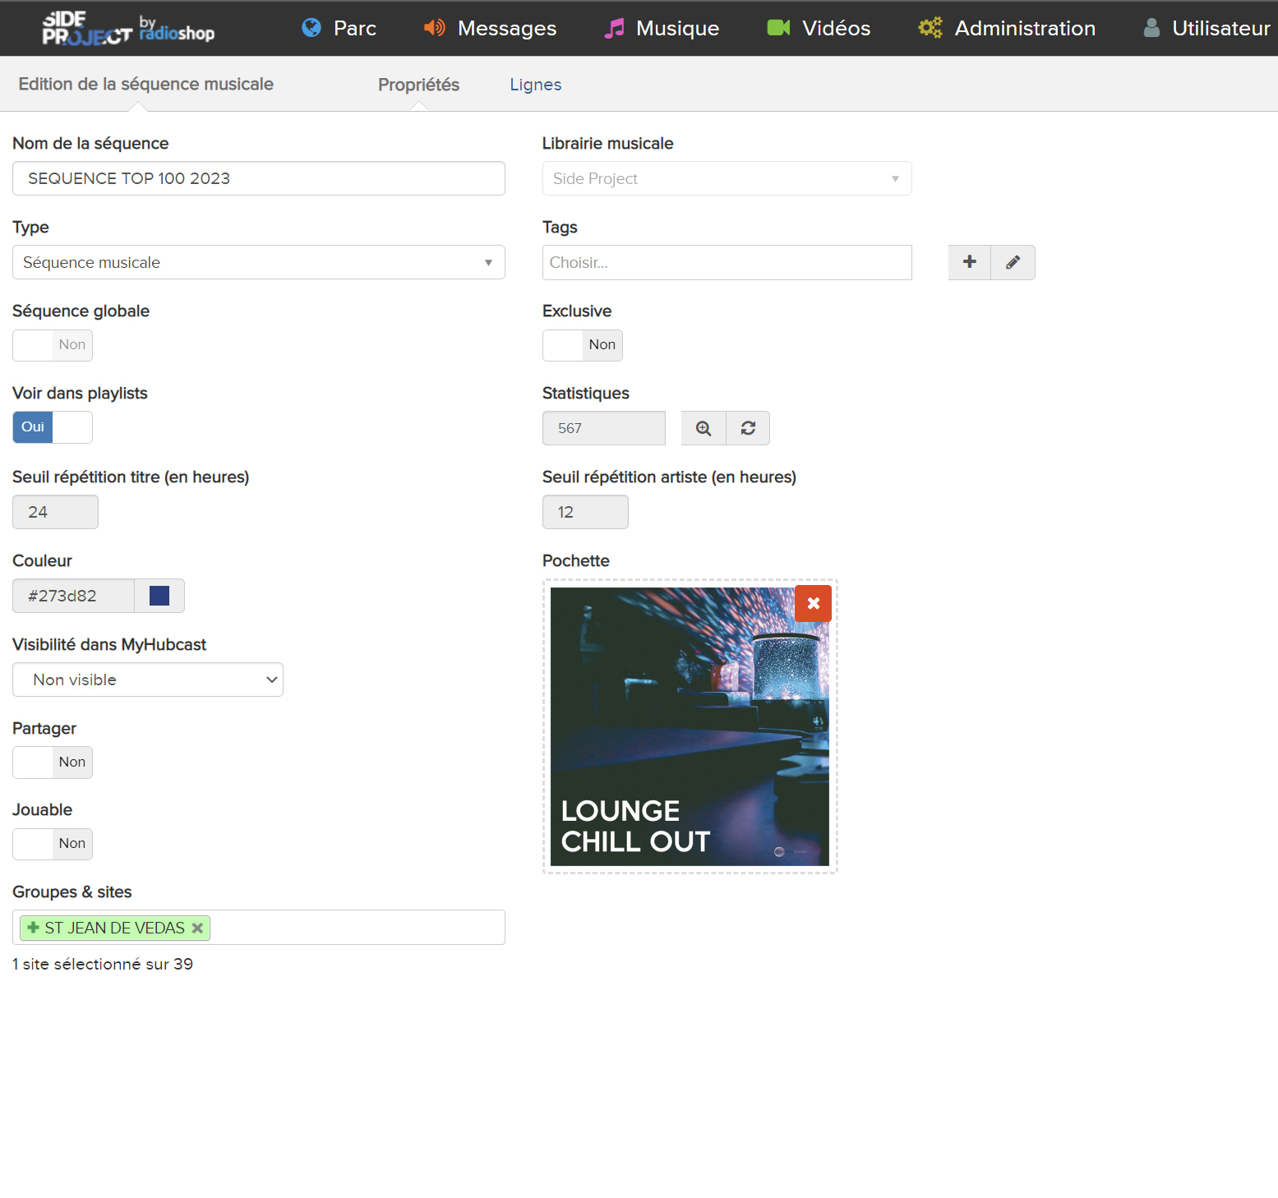Click the Statistiques value field 567
Image resolution: width=1278 pixels, height=1198 pixels.
pos(604,428)
